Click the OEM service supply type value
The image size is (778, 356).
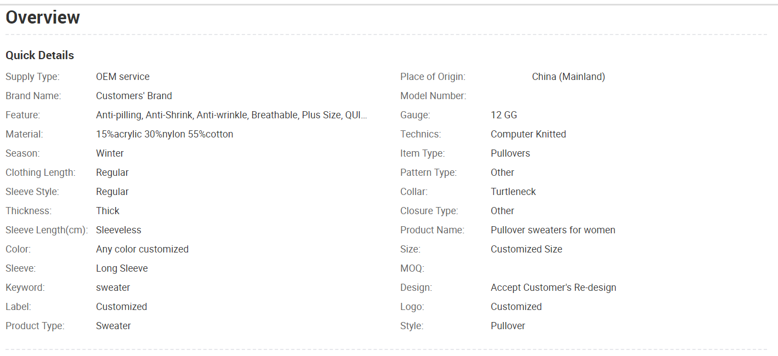pos(123,77)
